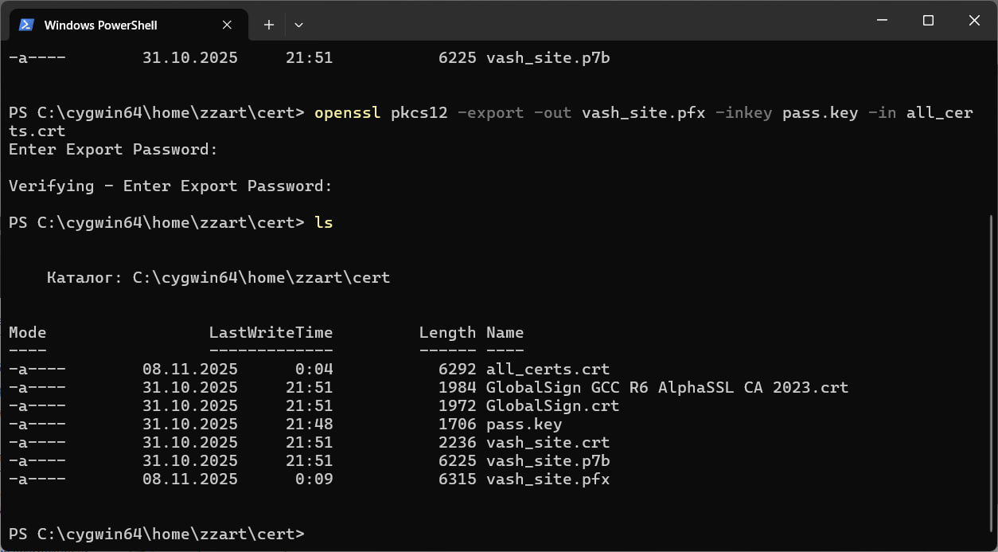The width and height of the screenshot is (998, 552).
Task: Expand the new-tab profiles dropdown chevron
Action: pyautogui.click(x=299, y=25)
